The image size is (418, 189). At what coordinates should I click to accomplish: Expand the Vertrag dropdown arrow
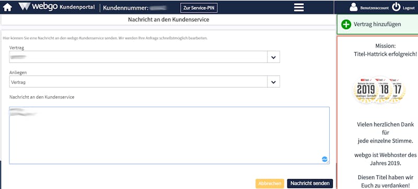[273, 57]
